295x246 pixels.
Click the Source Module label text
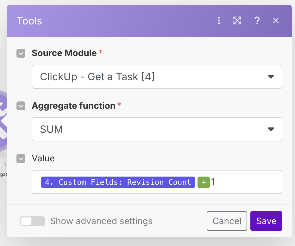(x=64, y=53)
